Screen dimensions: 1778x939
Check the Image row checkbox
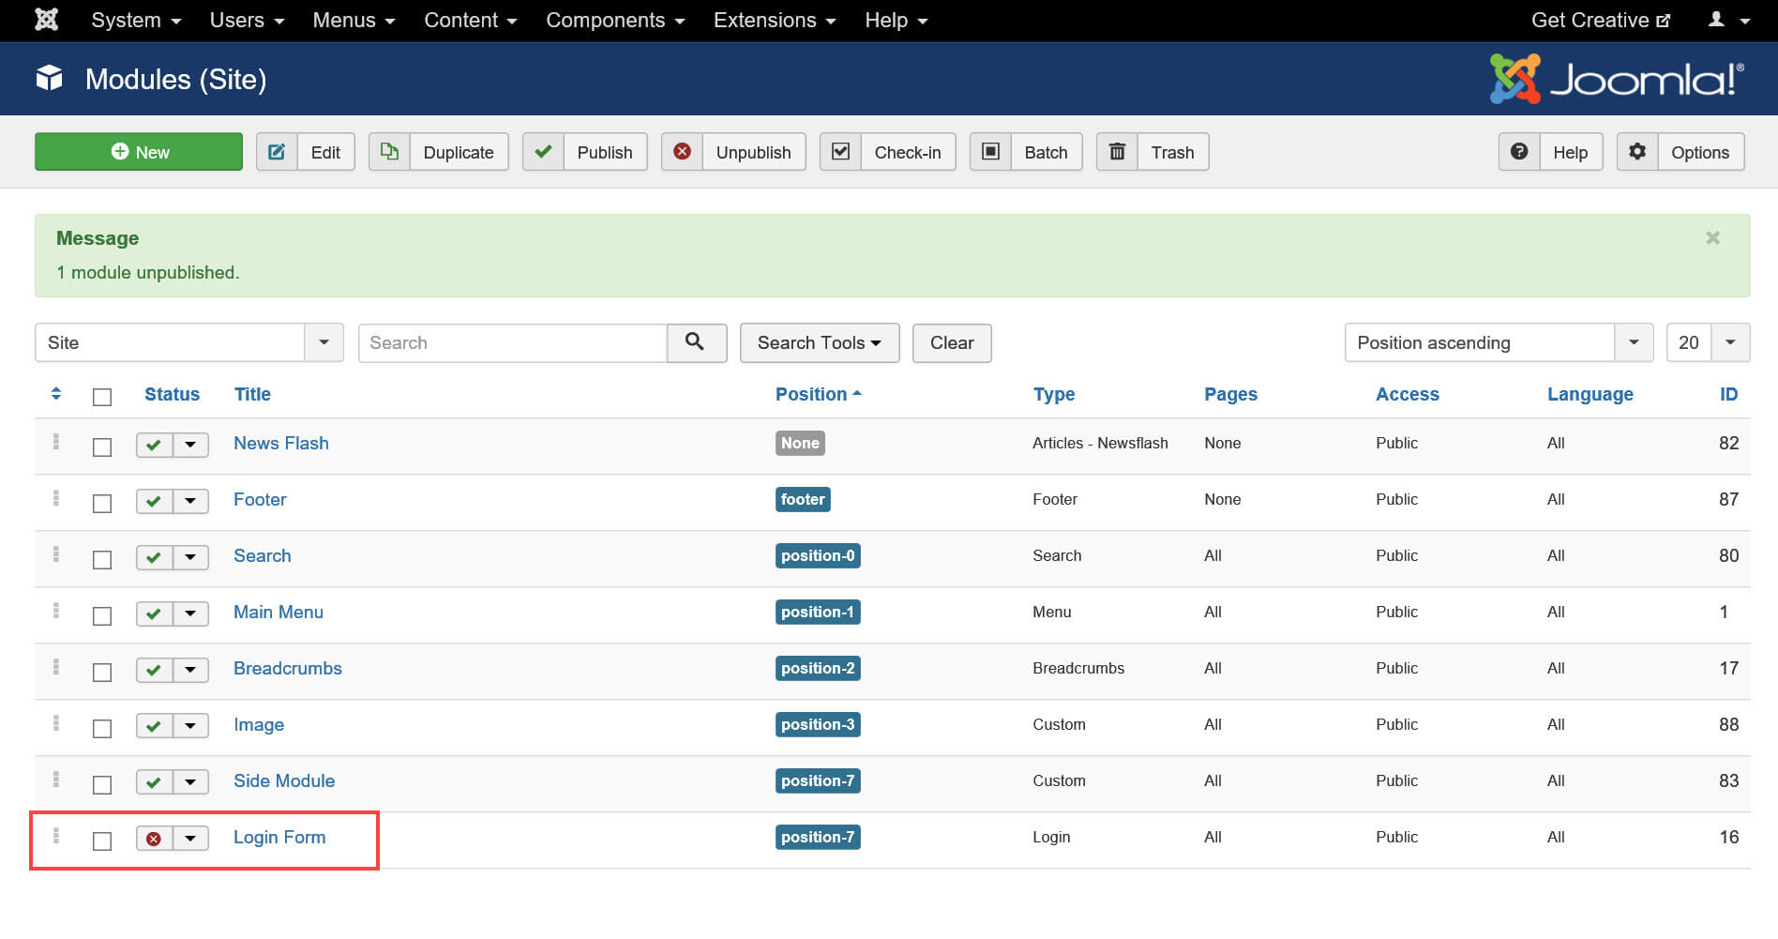coord(102,729)
